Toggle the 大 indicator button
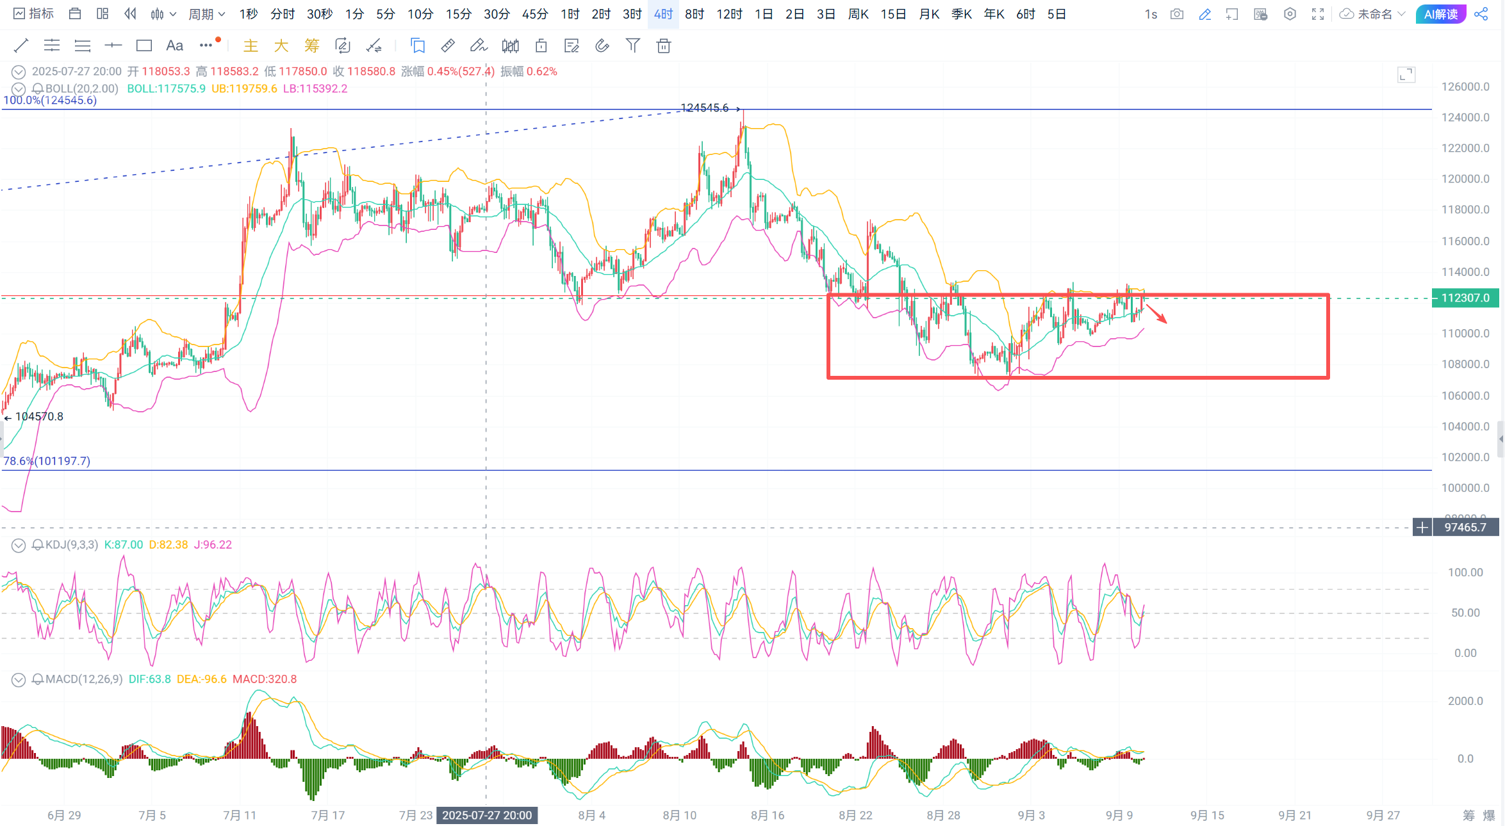Image resolution: width=1505 pixels, height=826 pixels. point(281,45)
